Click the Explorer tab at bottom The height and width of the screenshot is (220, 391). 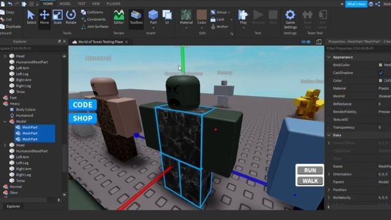tap(13, 207)
